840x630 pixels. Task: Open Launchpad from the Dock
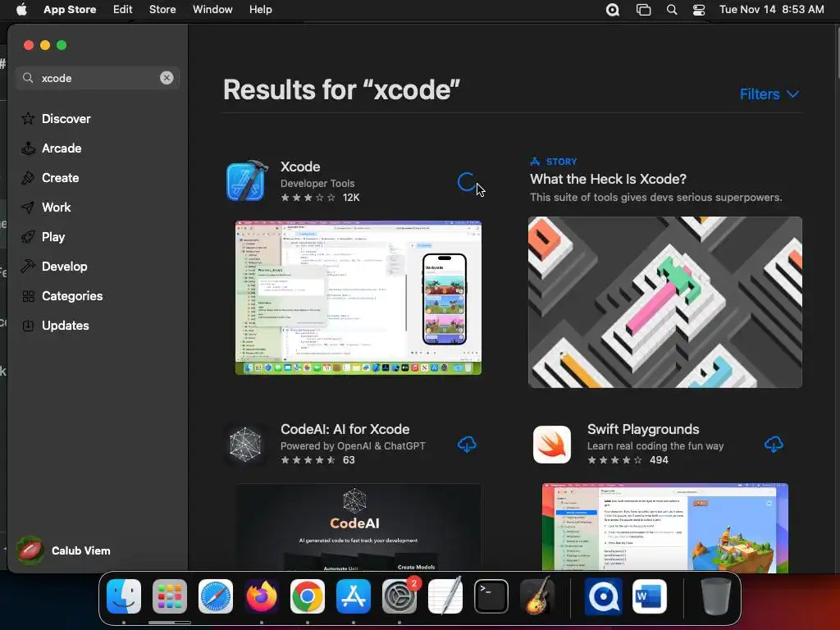(170, 596)
